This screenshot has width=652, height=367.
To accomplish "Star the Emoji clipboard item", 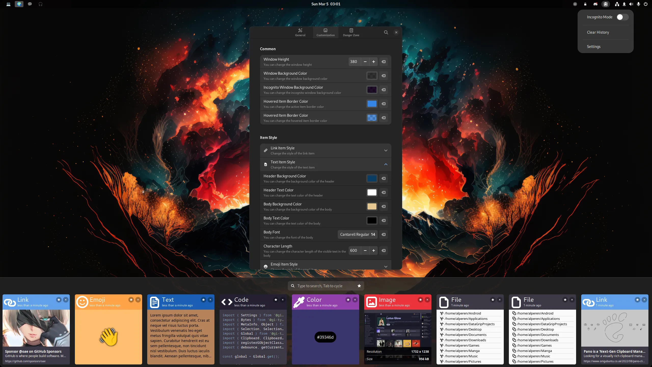I will pos(131,300).
